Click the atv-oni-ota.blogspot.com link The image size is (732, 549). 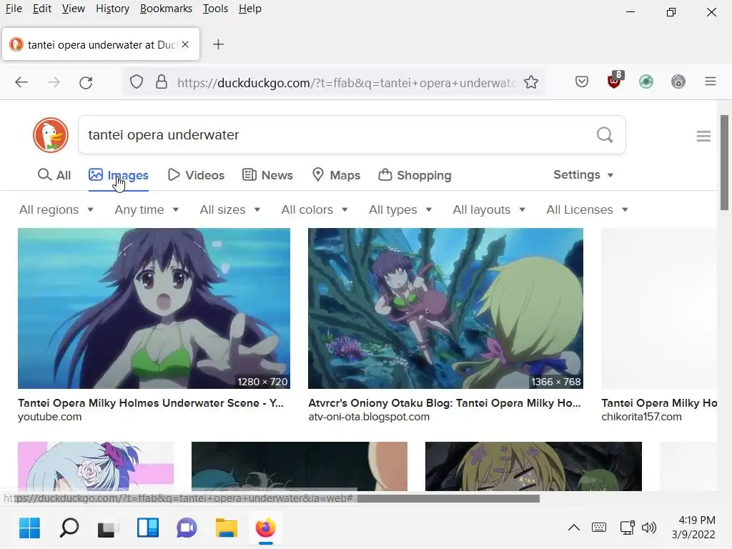[x=369, y=417]
